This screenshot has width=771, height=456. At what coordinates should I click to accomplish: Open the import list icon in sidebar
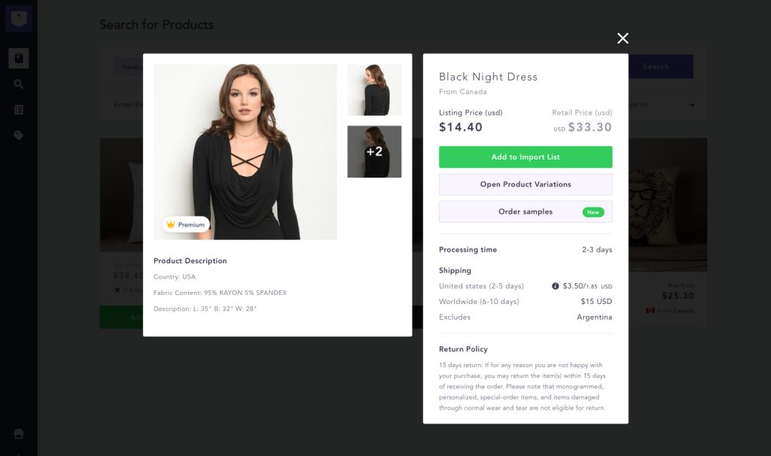(x=19, y=110)
